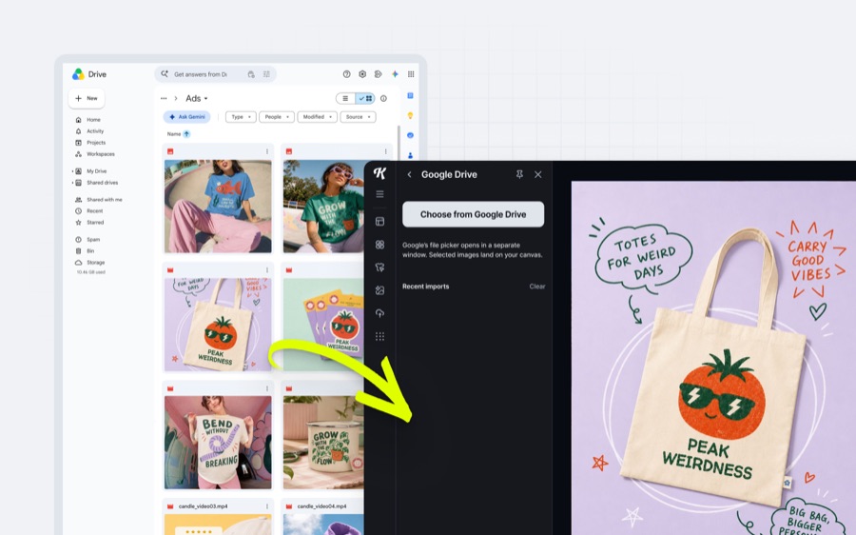Open the Modified filter dropdown

(x=317, y=117)
